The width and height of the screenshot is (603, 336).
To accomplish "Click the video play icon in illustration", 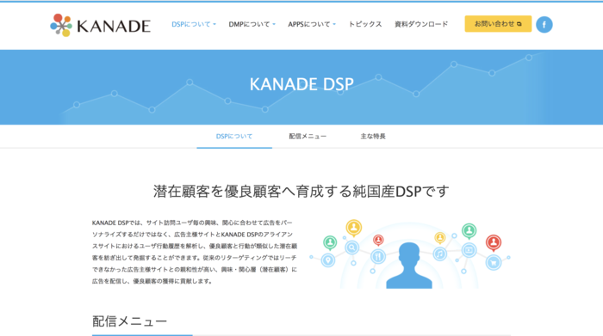I will pos(469,250).
